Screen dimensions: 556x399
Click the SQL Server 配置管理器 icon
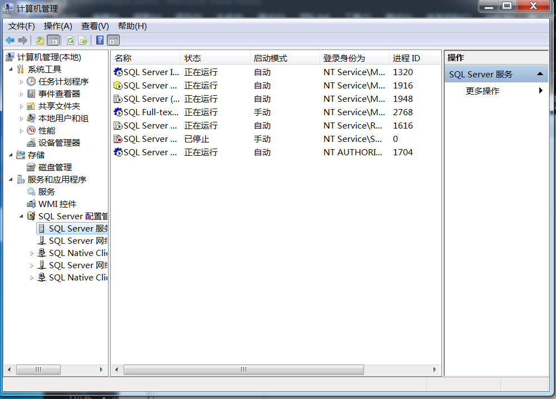tap(31, 216)
